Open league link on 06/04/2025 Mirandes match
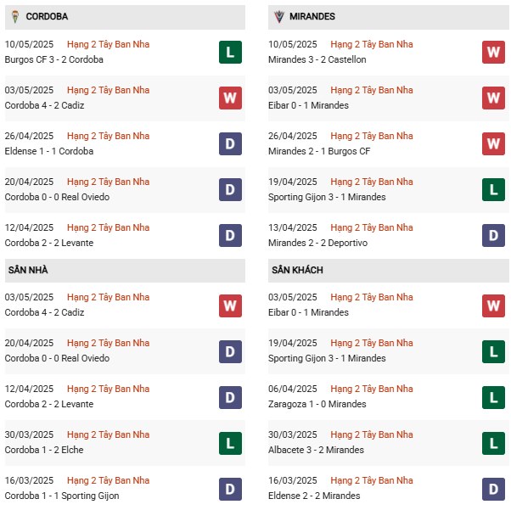This screenshot has width=511, height=510. pyautogui.click(x=372, y=389)
